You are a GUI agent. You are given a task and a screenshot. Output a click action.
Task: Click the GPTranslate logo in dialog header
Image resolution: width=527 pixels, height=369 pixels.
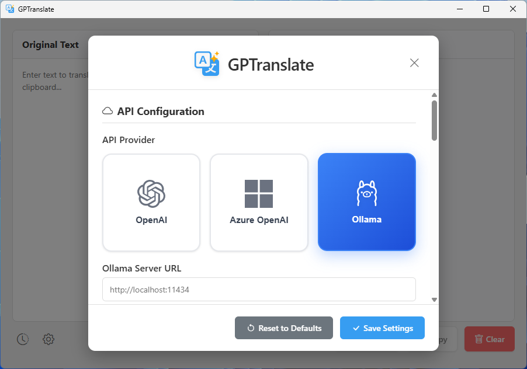[207, 64]
